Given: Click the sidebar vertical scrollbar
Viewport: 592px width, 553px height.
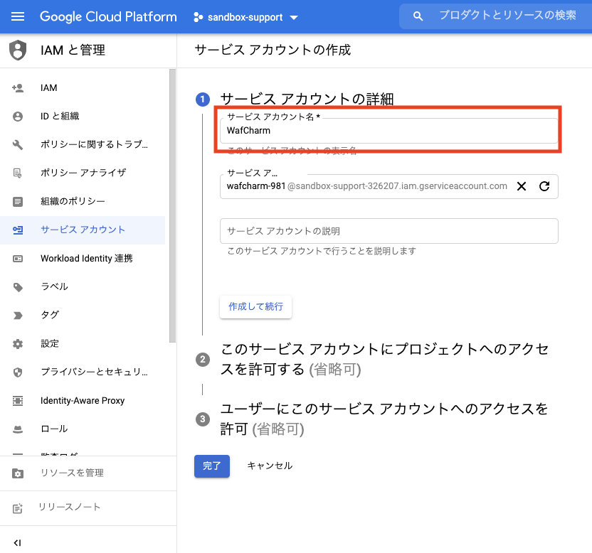Looking at the screenshot, I should pyautogui.click(x=172, y=206).
